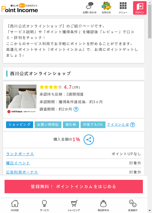Open the 広告利用ボーナス link
This screenshot has width=152, height=213.
click(22, 172)
